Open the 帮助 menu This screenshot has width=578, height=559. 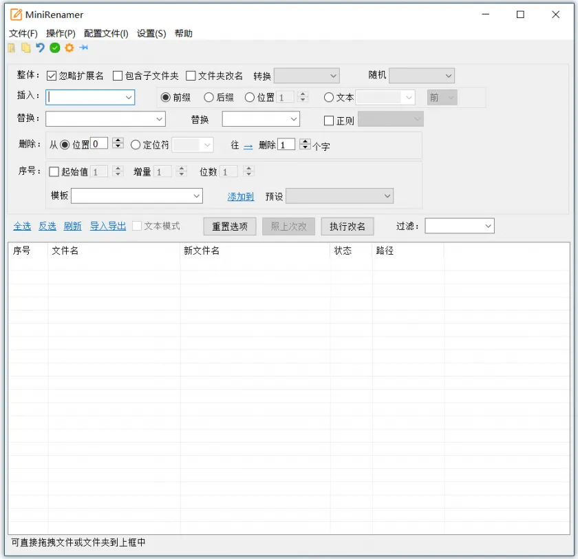click(x=184, y=34)
